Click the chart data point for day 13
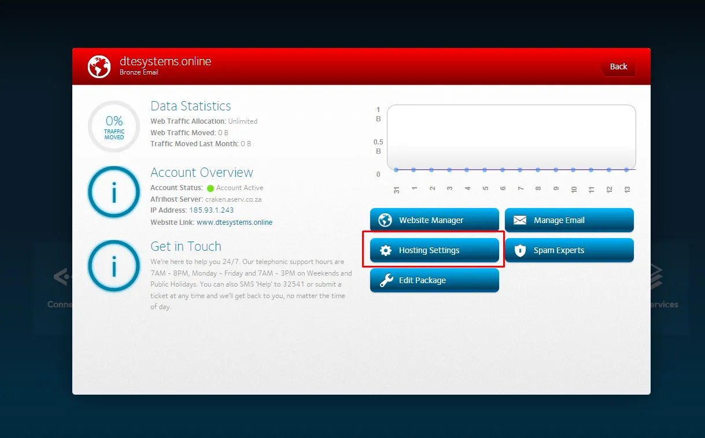This screenshot has height=438, width=705. 626,169
